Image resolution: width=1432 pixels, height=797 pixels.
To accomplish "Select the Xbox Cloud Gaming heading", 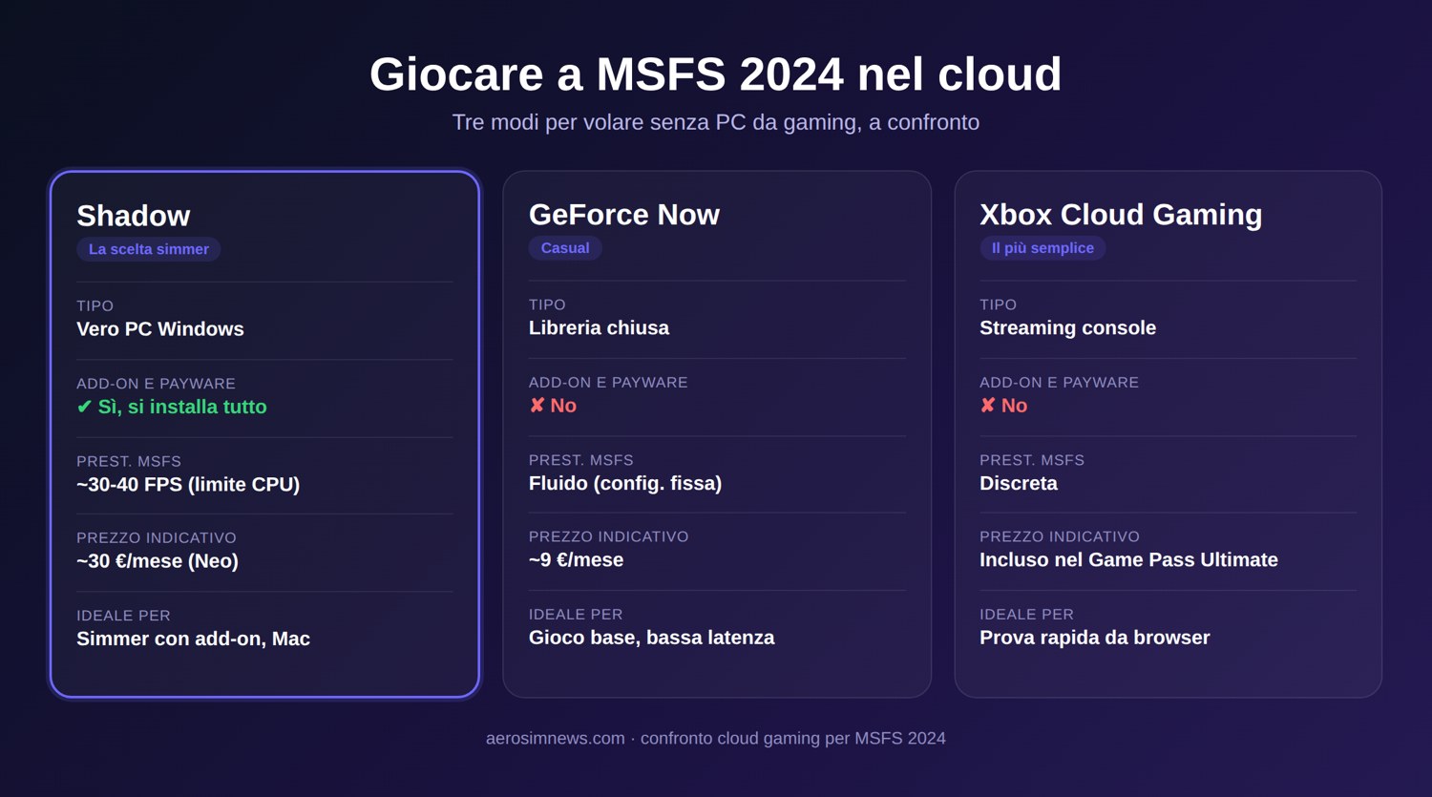I will tap(1121, 215).
